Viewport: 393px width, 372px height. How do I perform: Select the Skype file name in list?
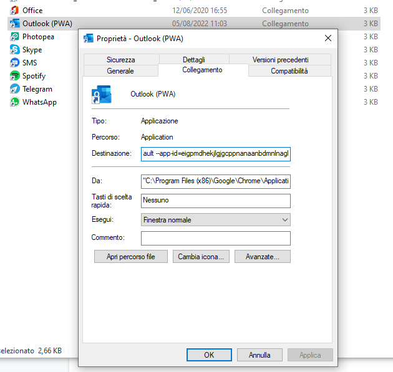(x=32, y=50)
